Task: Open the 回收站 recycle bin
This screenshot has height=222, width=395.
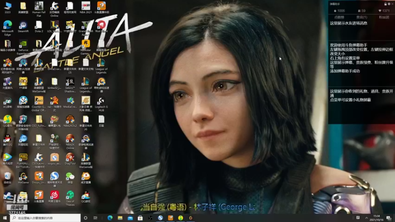Action: 7,178
